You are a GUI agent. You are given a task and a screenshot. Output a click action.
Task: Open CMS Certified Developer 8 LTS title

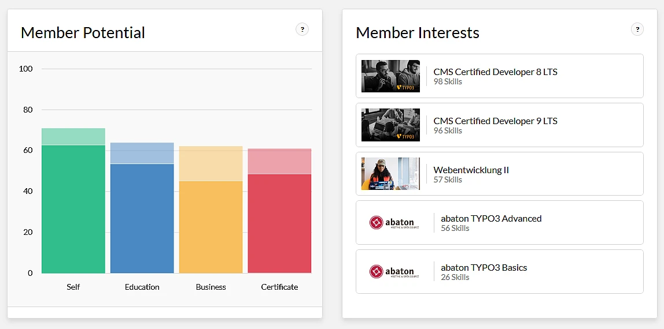tap(495, 72)
